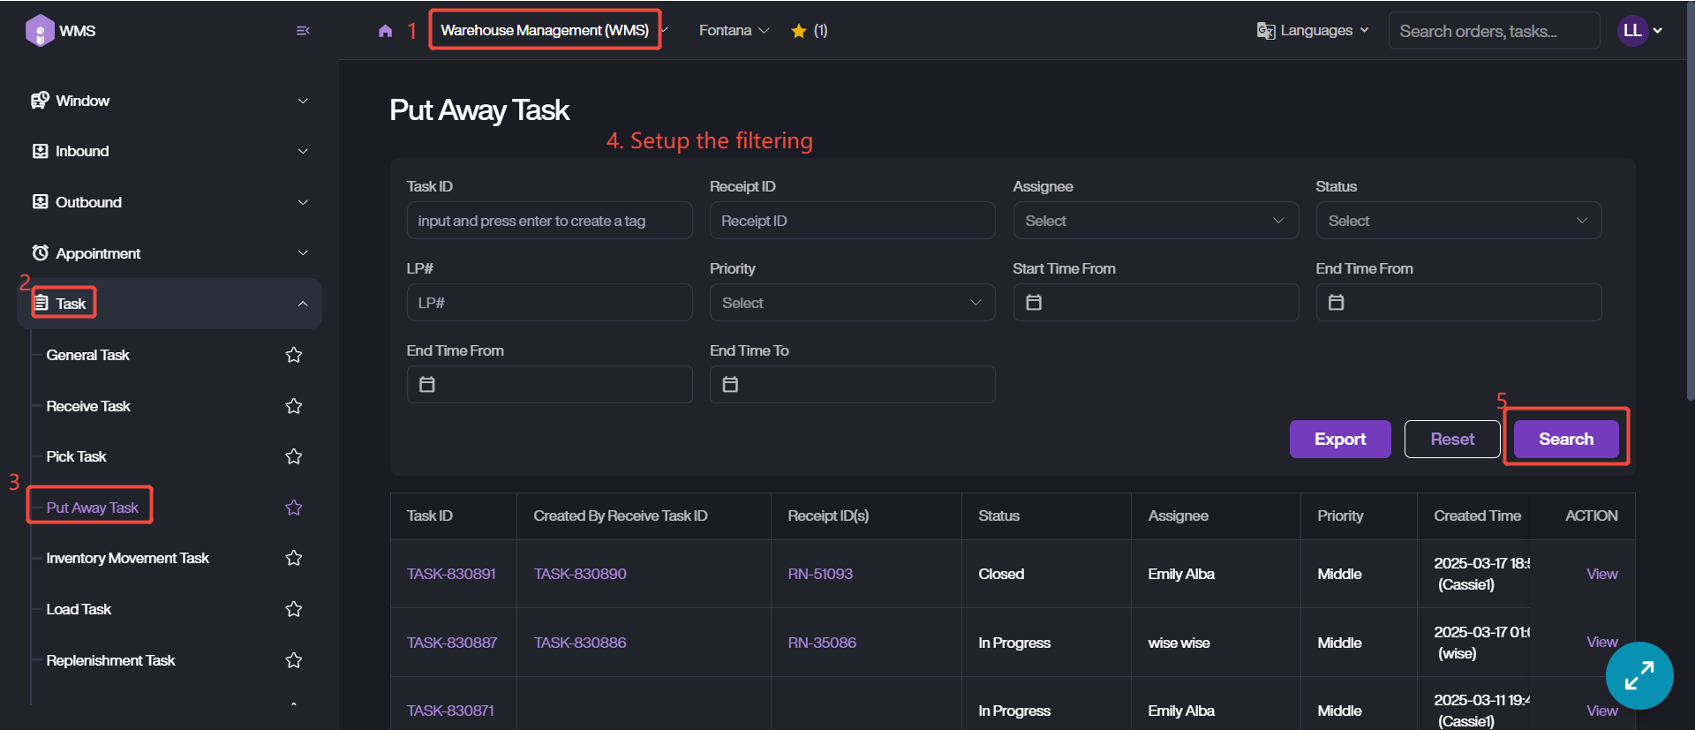Open the Warehouse Management (WMS) module dropdown
The image size is (1695, 730).
(554, 30)
